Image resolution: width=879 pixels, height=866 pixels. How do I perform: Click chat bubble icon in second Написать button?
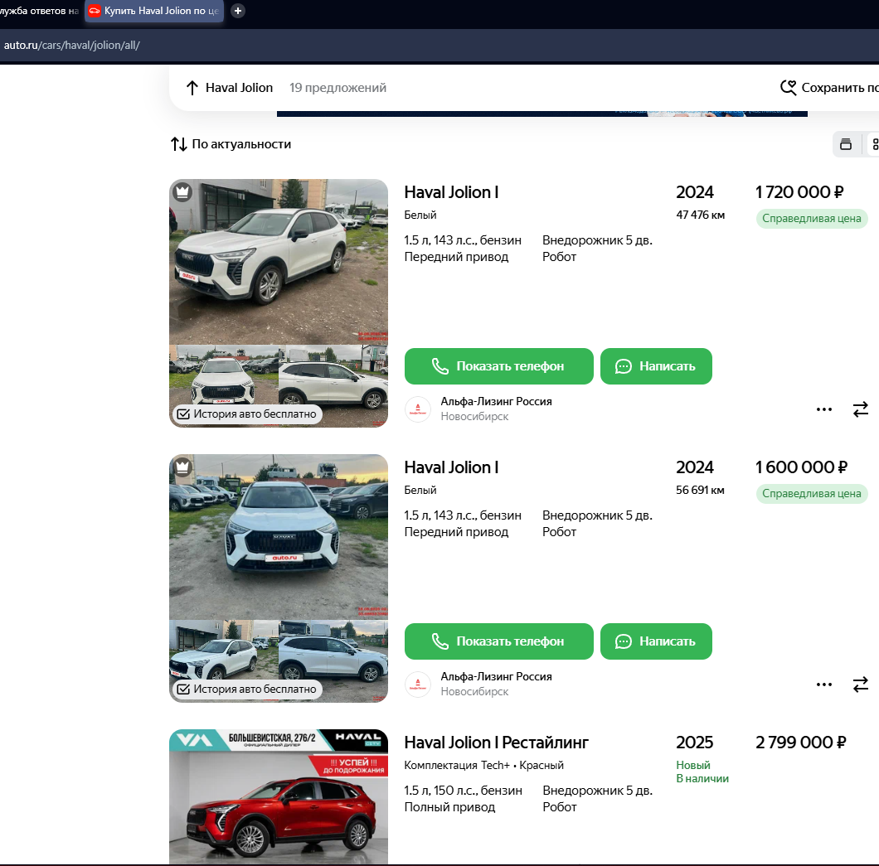tap(624, 641)
